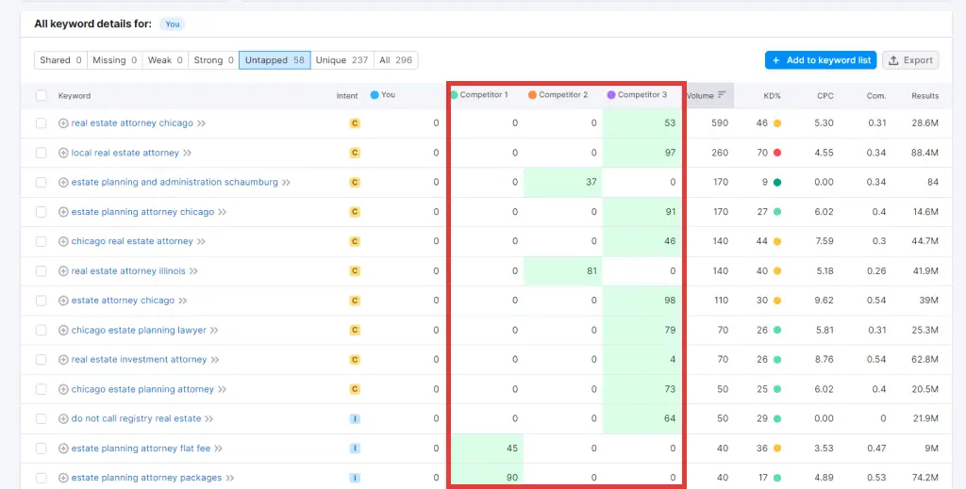Check the 'local real estate attorney' row
Viewport: 966px width, 489px height.
pyautogui.click(x=41, y=153)
